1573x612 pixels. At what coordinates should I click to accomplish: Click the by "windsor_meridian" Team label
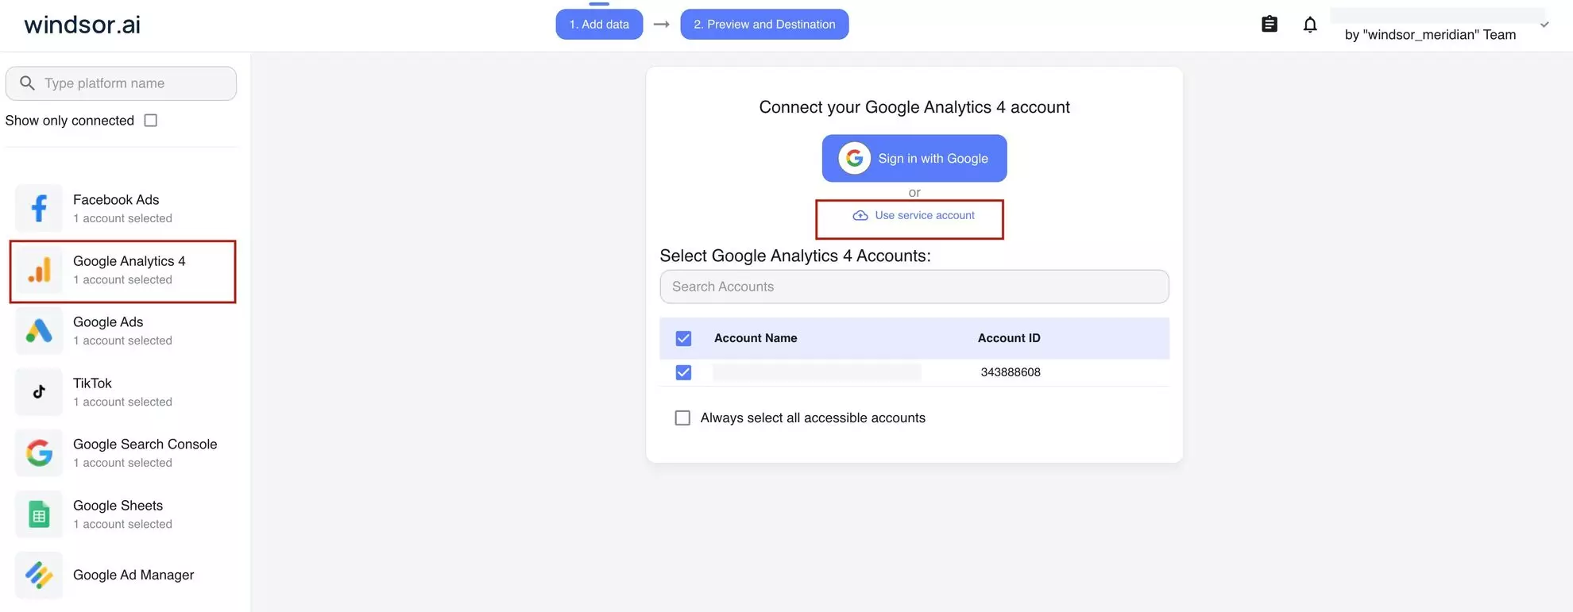pos(1430,35)
